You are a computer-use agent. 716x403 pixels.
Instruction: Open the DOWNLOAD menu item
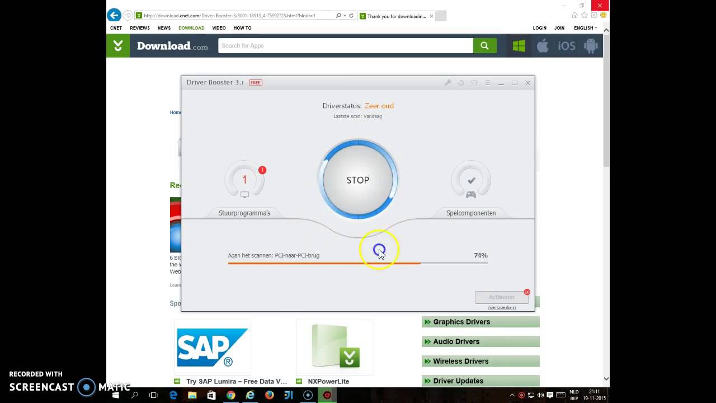pyautogui.click(x=191, y=28)
